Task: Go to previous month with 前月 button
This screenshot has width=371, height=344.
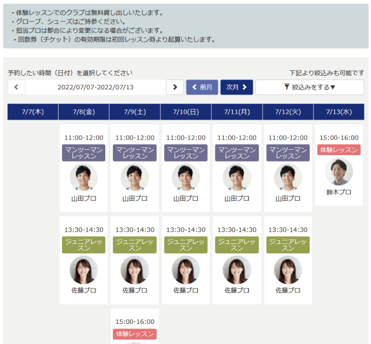Action: (202, 88)
